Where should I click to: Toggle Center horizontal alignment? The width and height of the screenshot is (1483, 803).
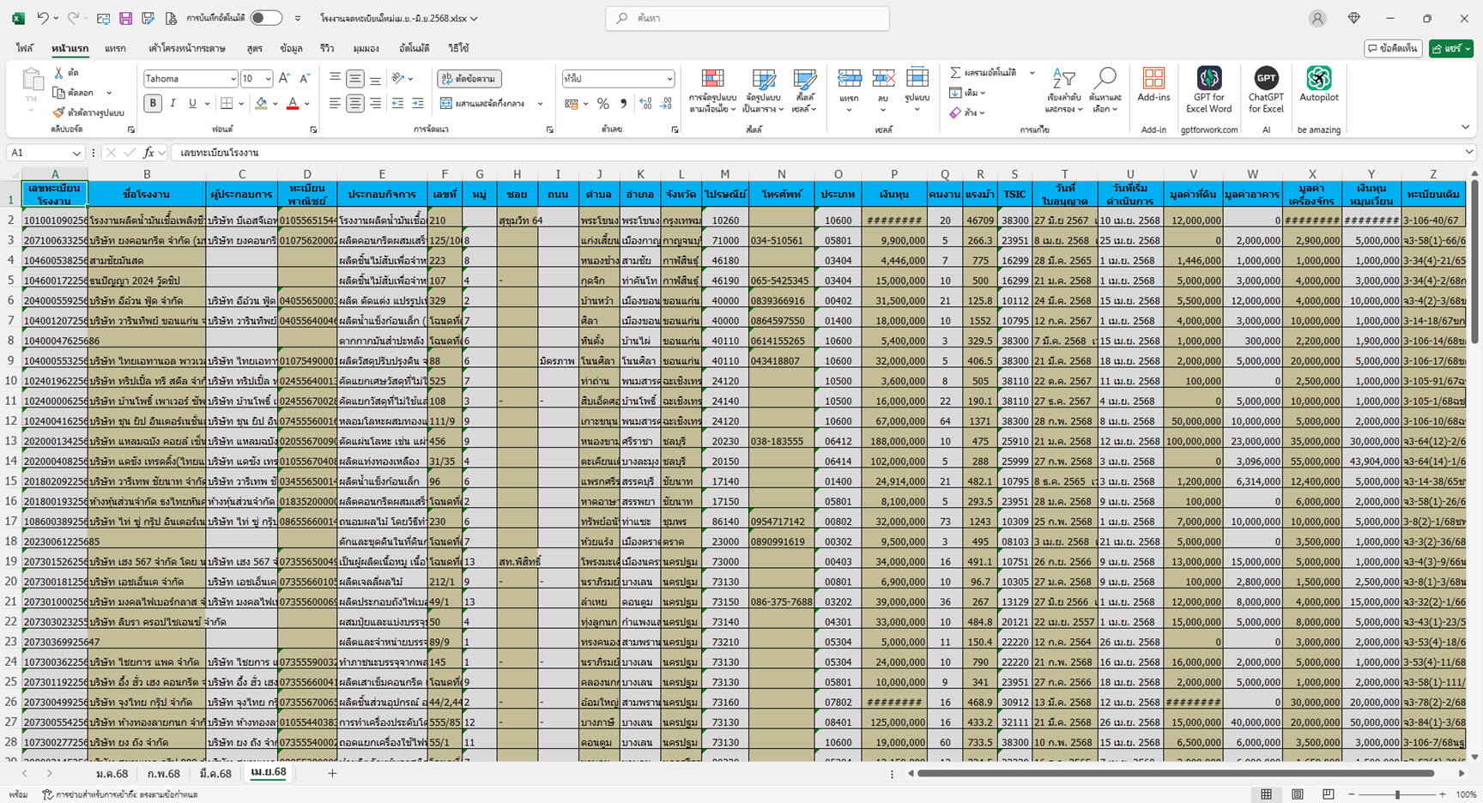pos(354,103)
